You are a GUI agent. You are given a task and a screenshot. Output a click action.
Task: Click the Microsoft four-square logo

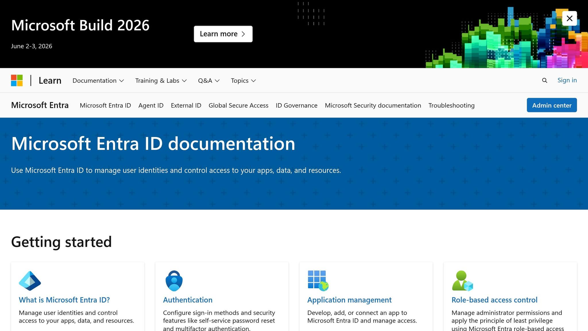pos(17,80)
